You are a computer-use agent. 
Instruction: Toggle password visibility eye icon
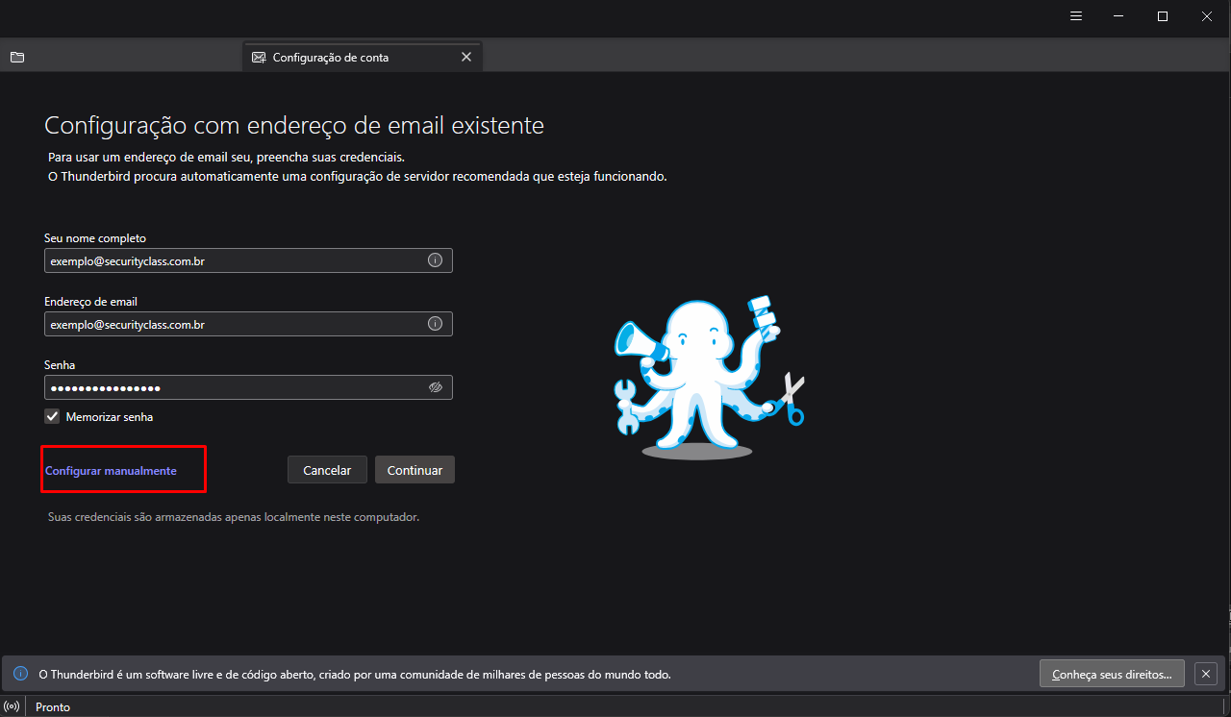point(435,387)
